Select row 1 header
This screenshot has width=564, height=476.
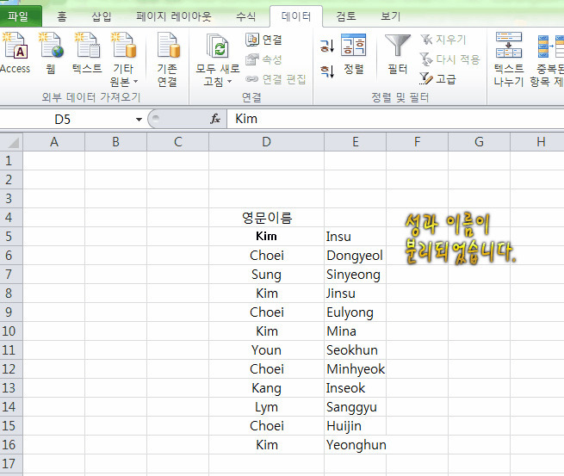click(x=11, y=161)
